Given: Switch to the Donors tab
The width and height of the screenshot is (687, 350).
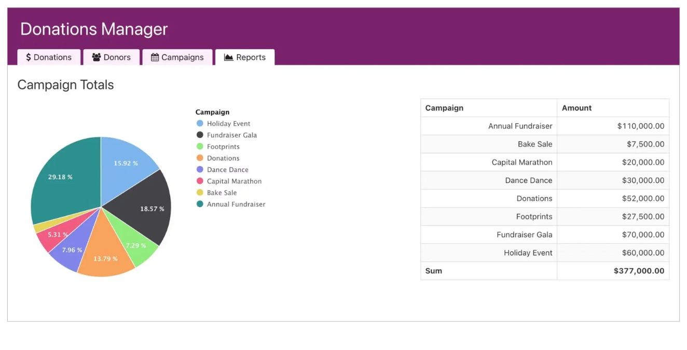Looking at the screenshot, I should [111, 57].
